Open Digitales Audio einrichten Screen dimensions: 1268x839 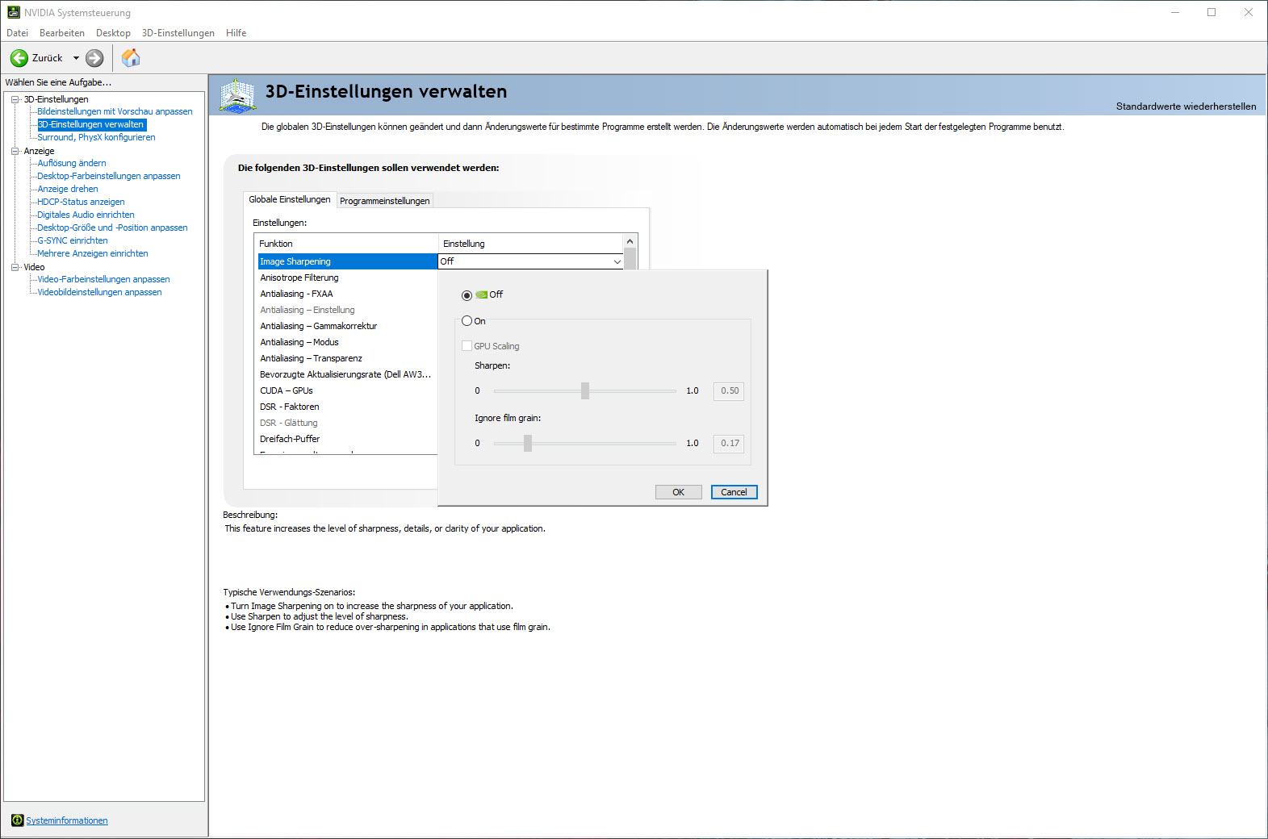[86, 215]
